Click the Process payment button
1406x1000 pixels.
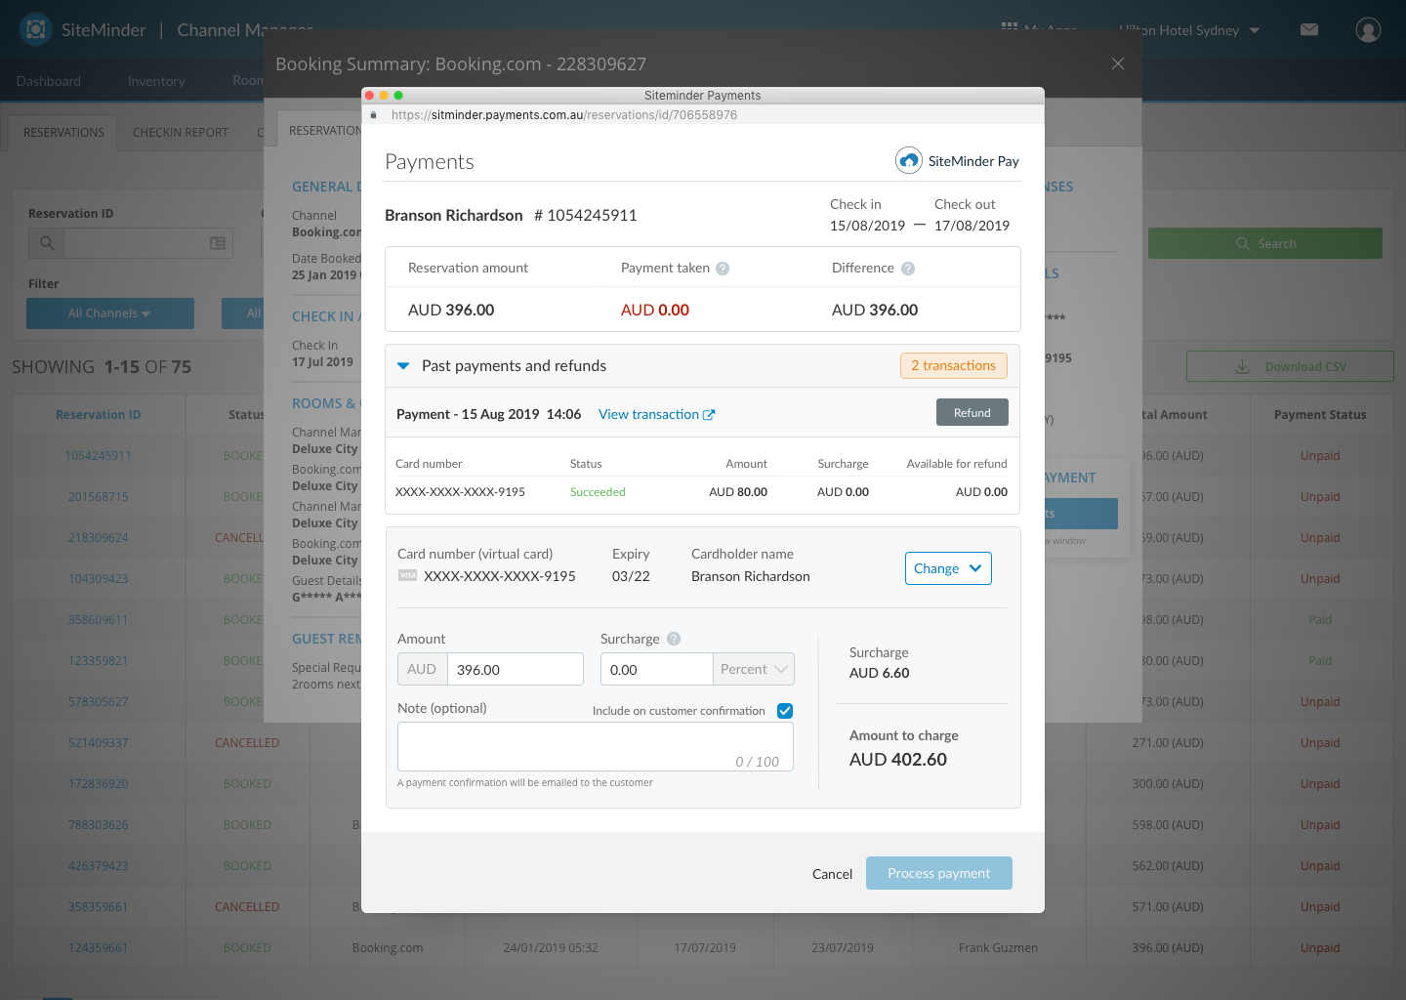(939, 873)
